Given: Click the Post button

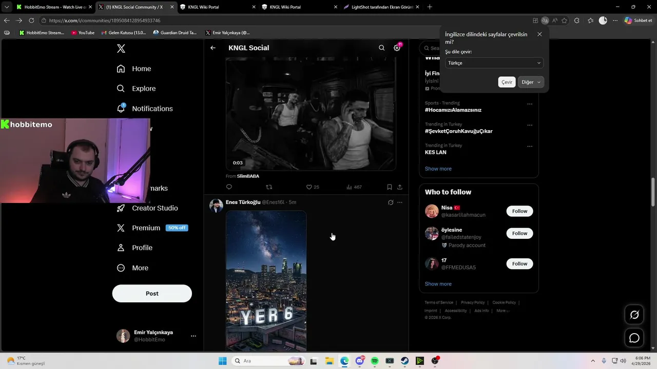Looking at the screenshot, I should pyautogui.click(x=152, y=294).
